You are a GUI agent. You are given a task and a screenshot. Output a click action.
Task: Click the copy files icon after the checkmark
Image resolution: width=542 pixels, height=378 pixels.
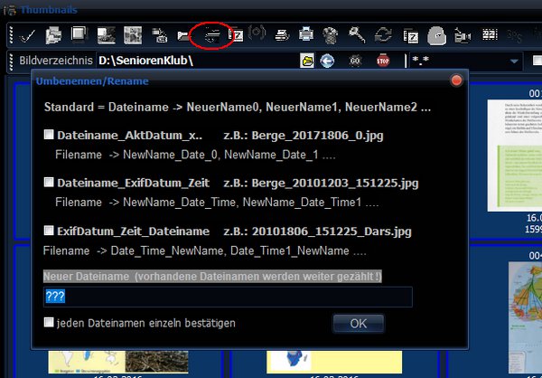pyautogui.click(x=53, y=35)
